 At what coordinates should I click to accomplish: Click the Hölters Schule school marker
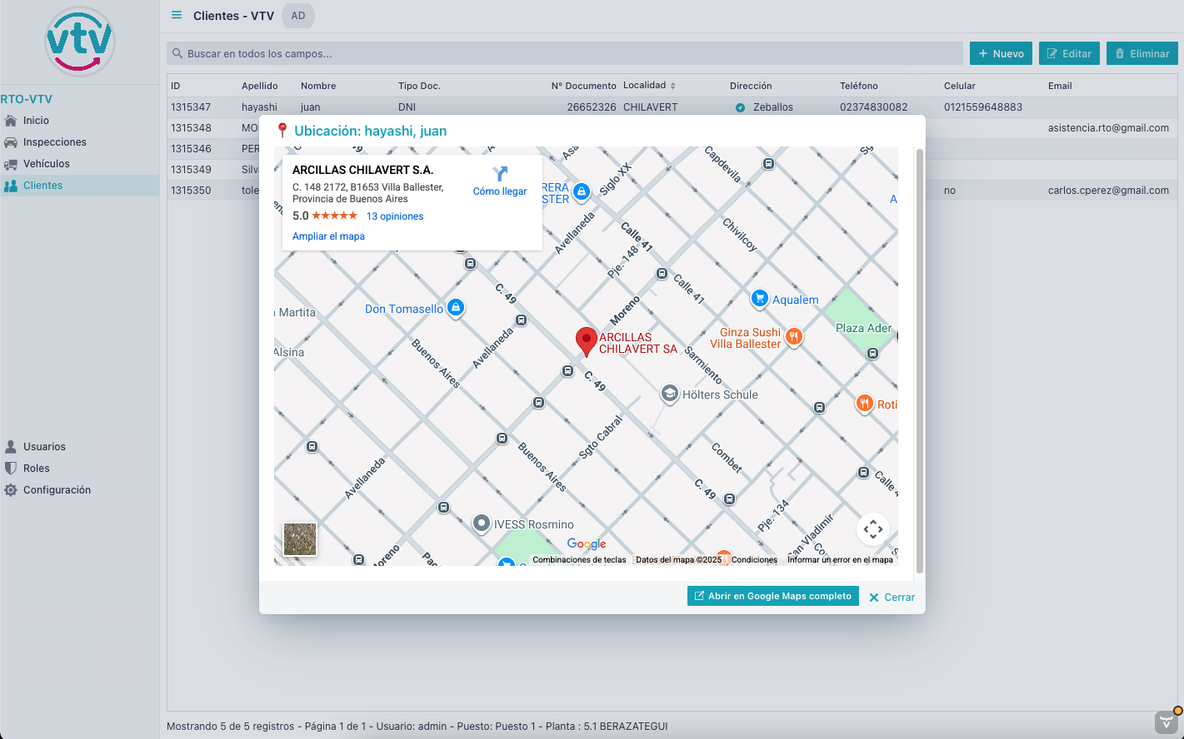pos(669,394)
